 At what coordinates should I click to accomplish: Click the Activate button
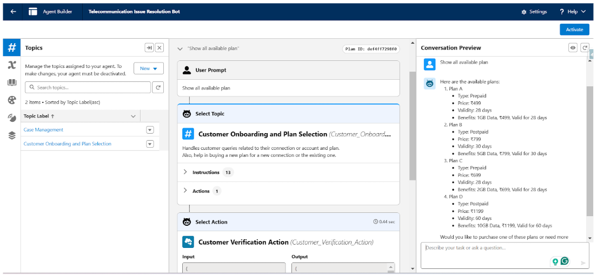(x=574, y=30)
